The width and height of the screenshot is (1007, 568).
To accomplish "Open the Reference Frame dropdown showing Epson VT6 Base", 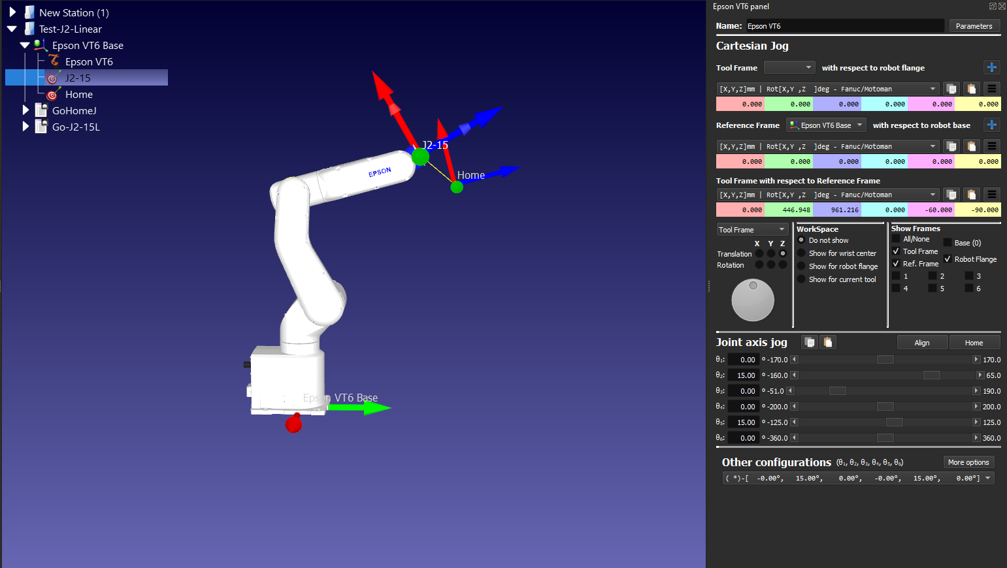I will click(826, 125).
